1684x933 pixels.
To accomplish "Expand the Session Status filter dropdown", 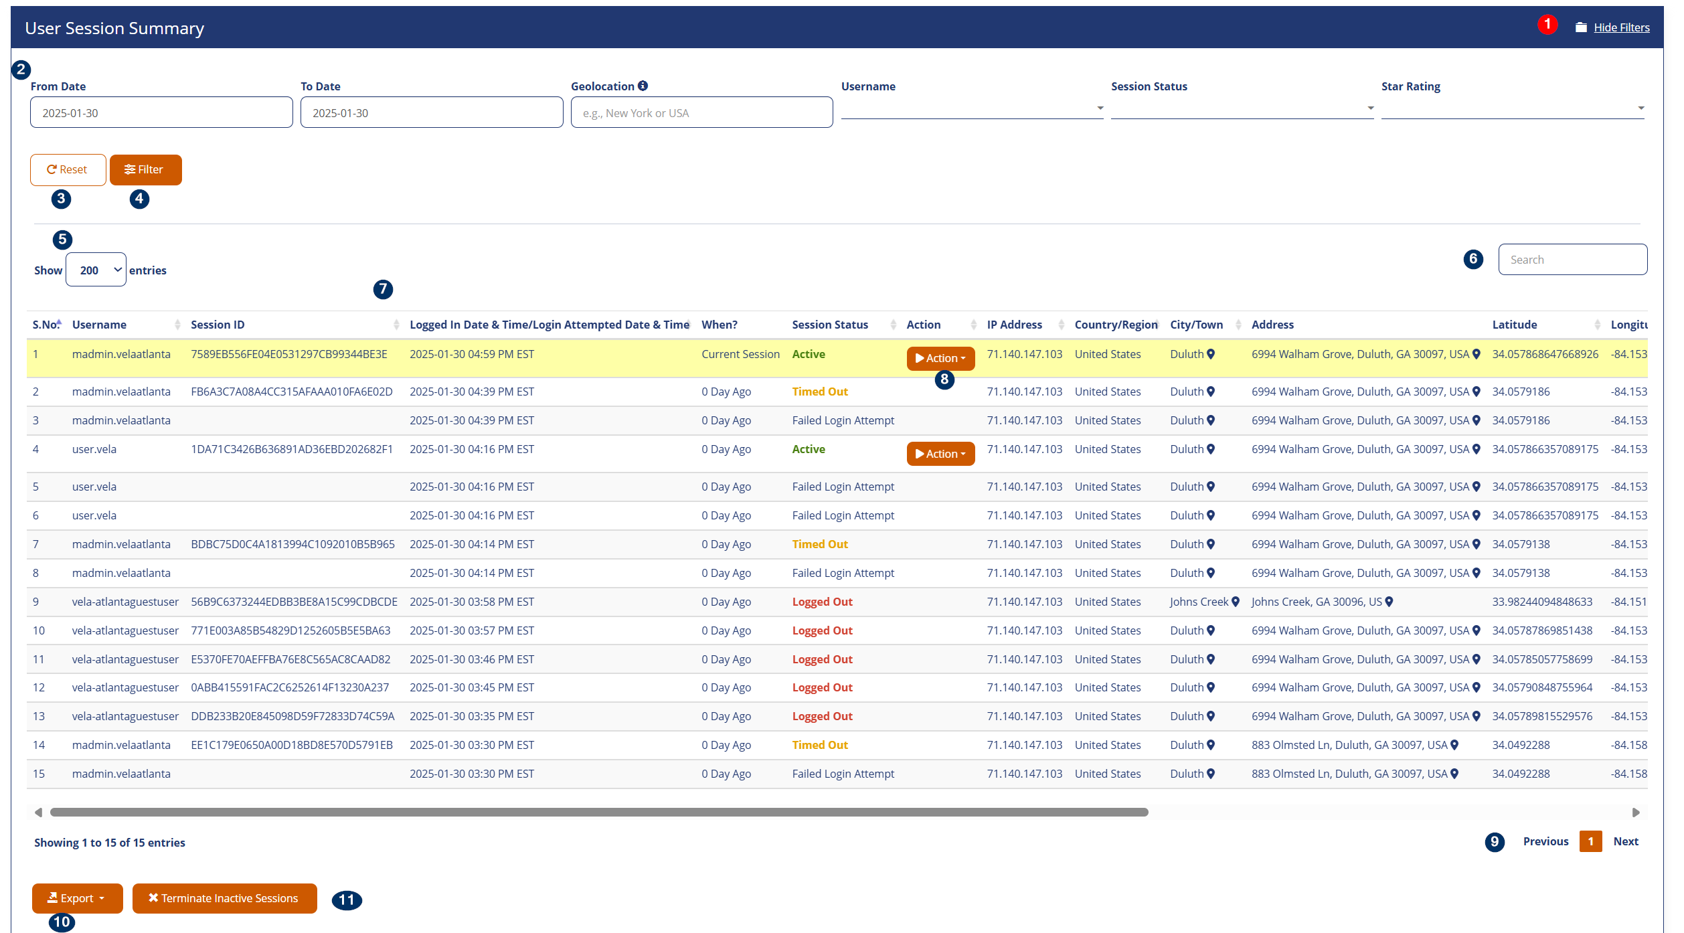I will click(x=1242, y=108).
